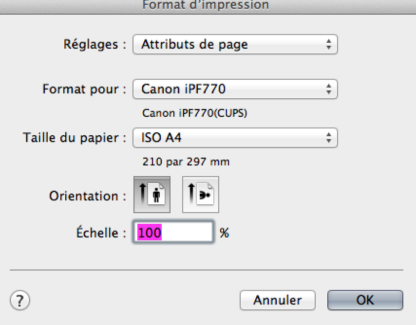Click the 210 par 297 mm dimensions text

186,162
